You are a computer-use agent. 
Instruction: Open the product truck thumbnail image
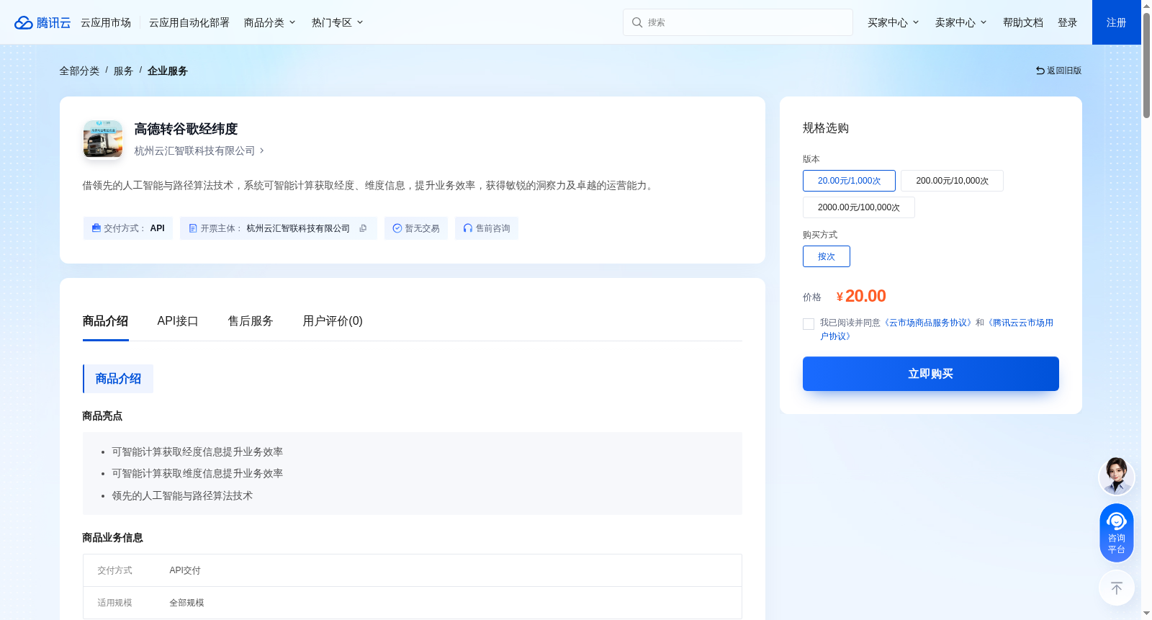click(x=103, y=139)
